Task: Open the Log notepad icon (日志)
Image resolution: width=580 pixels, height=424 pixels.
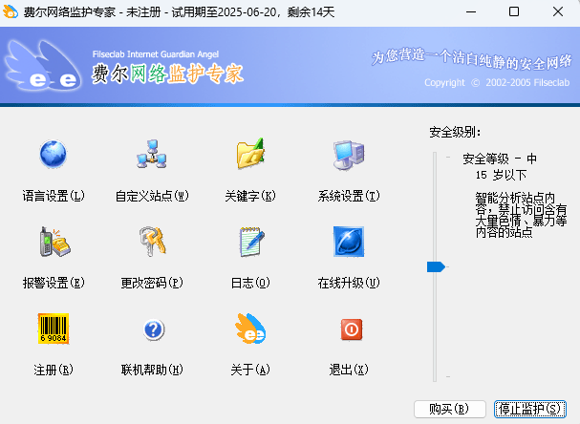Action: coord(251,242)
